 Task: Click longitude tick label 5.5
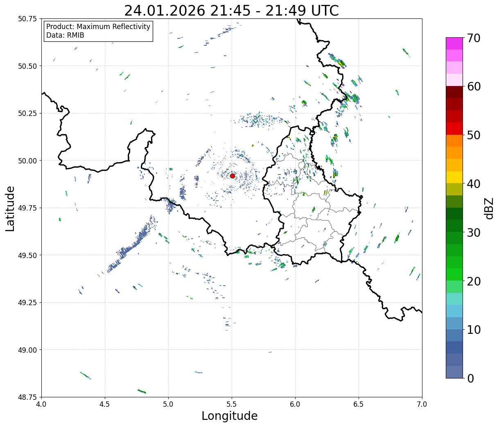coord(232,404)
